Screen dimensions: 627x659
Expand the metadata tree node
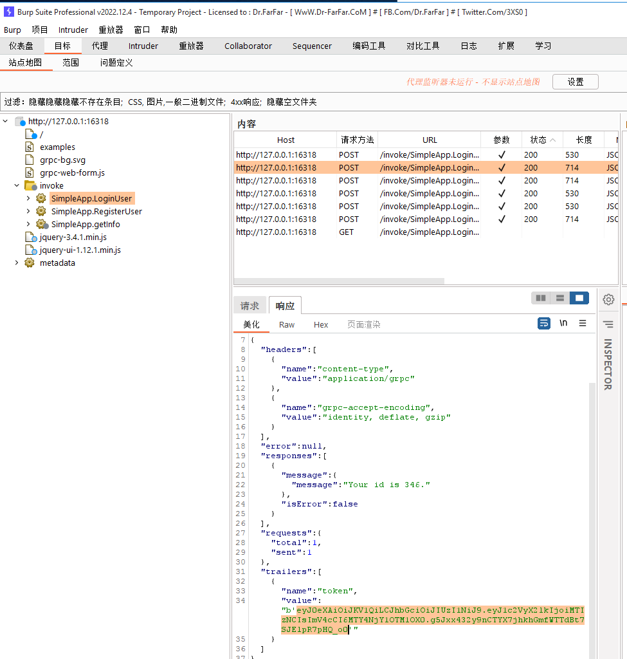(17, 263)
